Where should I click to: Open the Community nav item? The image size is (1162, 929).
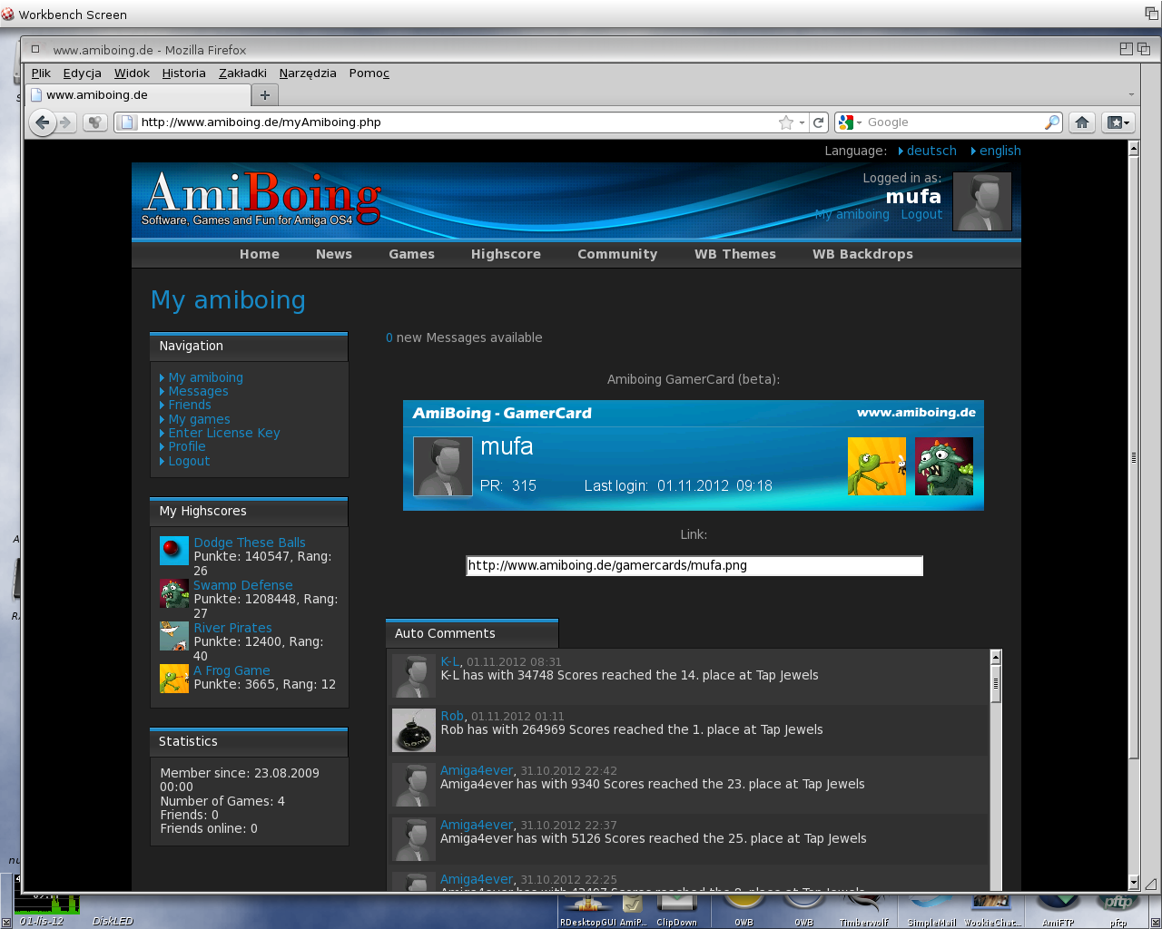click(x=617, y=254)
